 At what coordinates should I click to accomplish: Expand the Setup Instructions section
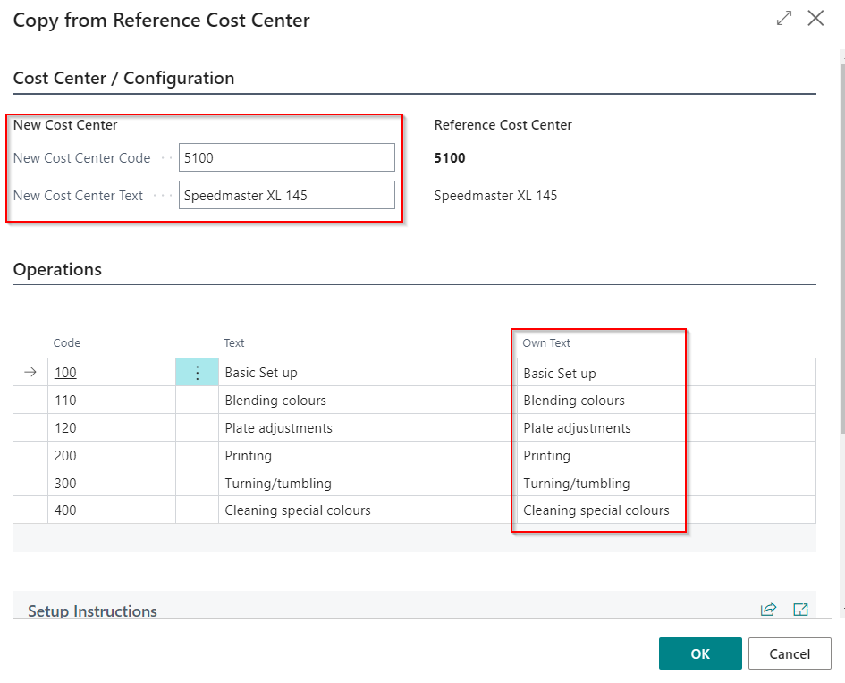[x=92, y=611]
